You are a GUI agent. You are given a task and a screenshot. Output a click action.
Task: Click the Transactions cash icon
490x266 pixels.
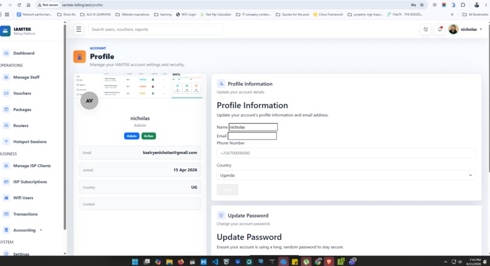pyautogui.click(x=6, y=214)
